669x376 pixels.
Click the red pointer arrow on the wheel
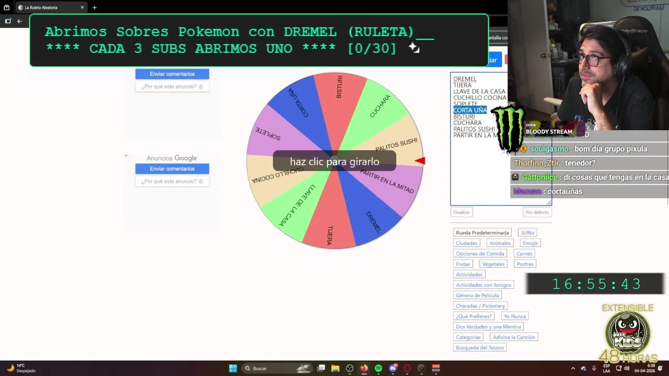point(420,161)
